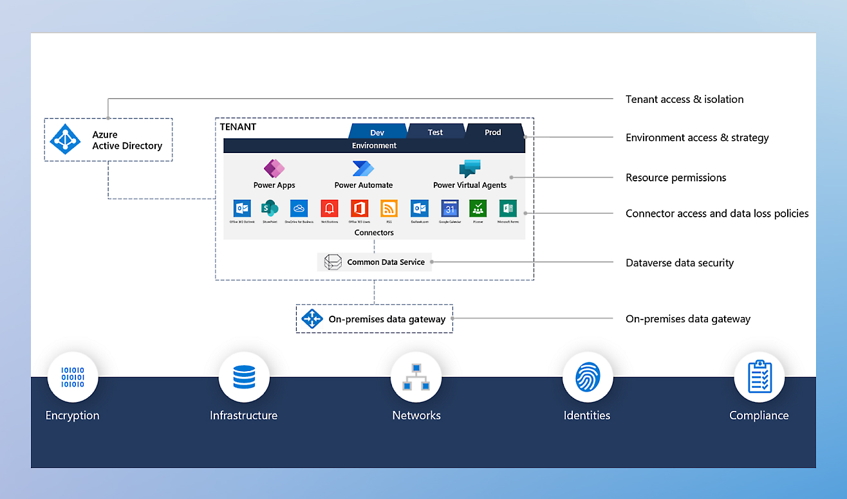Click the Resource permissions label
The width and height of the screenshot is (847, 499).
click(x=676, y=177)
